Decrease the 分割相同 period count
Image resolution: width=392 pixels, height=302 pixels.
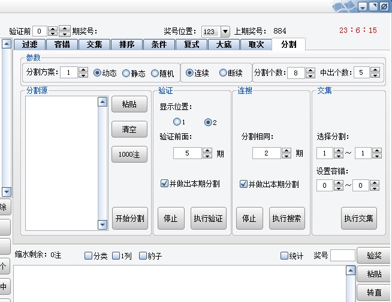point(287,156)
